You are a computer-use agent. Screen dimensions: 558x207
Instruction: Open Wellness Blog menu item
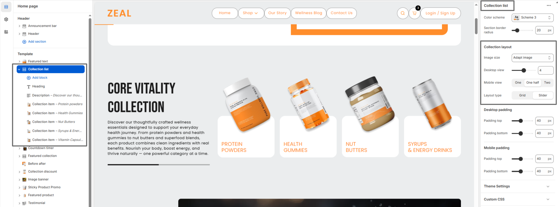pos(308,13)
